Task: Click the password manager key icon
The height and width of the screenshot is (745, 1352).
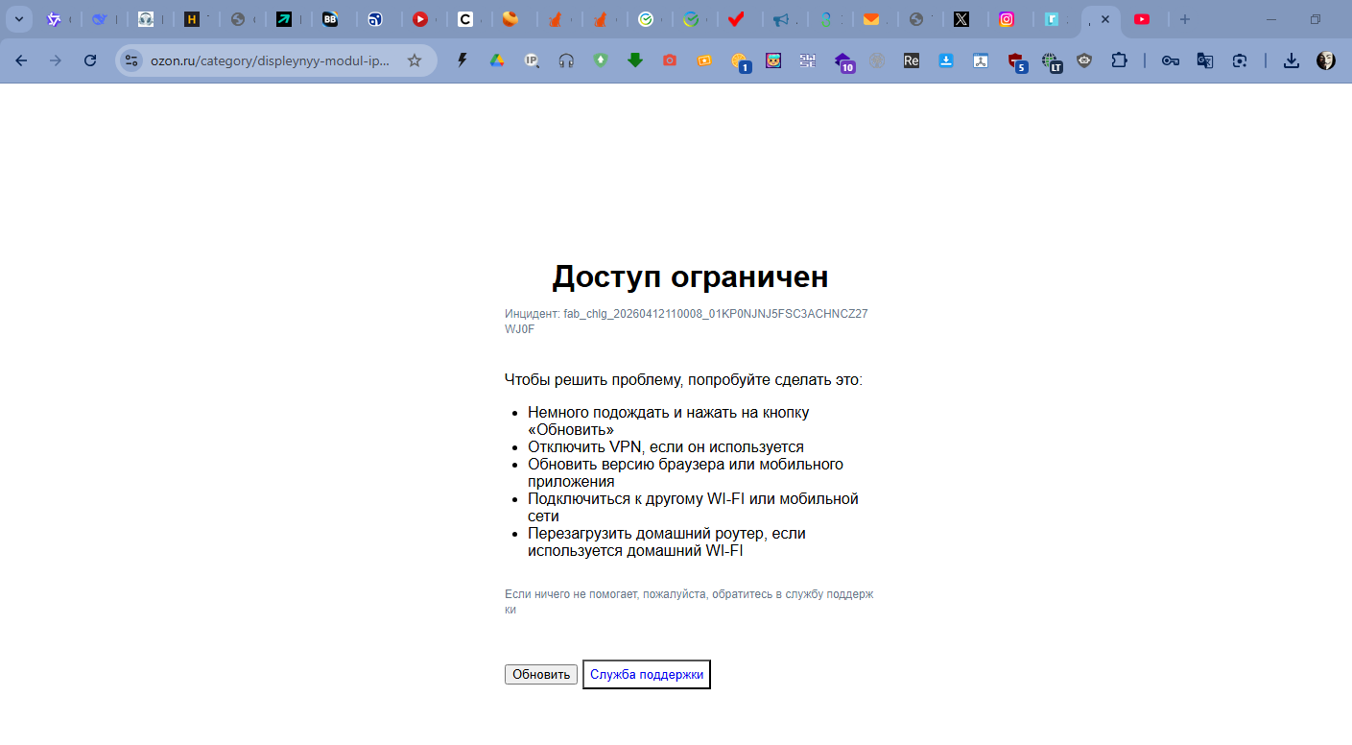Action: coord(1170,60)
